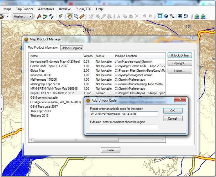Select the Pan hand tool
This screenshot has width=216, height=177.
click(70, 16)
